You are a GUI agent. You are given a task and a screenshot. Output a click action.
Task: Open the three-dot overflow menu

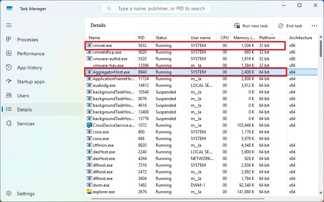point(315,25)
